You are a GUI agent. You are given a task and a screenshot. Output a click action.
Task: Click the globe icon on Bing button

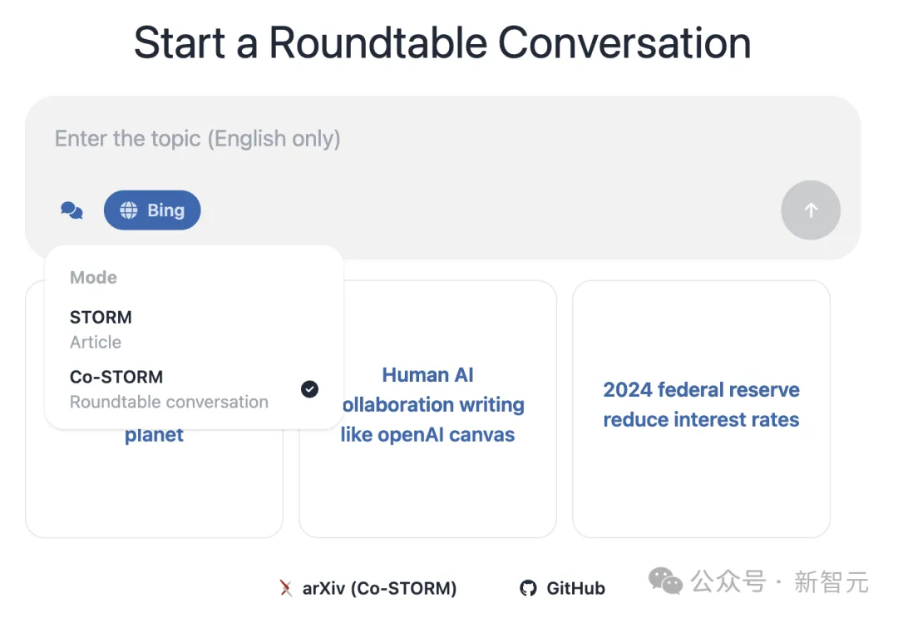tap(129, 210)
